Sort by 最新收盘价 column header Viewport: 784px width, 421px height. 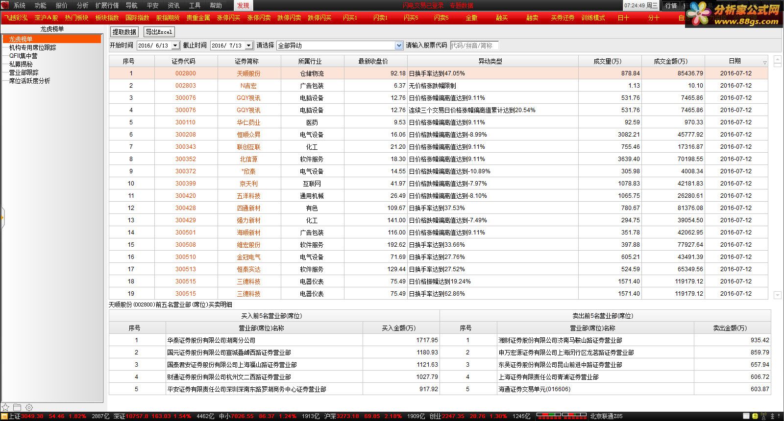pyautogui.click(x=375, y=61)
